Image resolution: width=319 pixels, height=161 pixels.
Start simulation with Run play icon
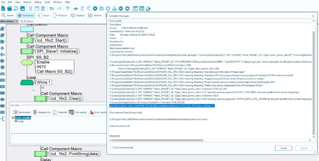point(95,9)
